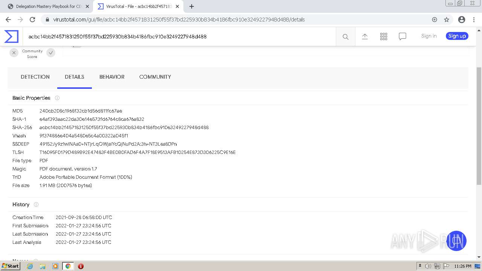Click the MD5 value 240cb208c1968f32cb1d56d811fc67ae
Viewport: 482px width, 271px height.
point(81,111)
